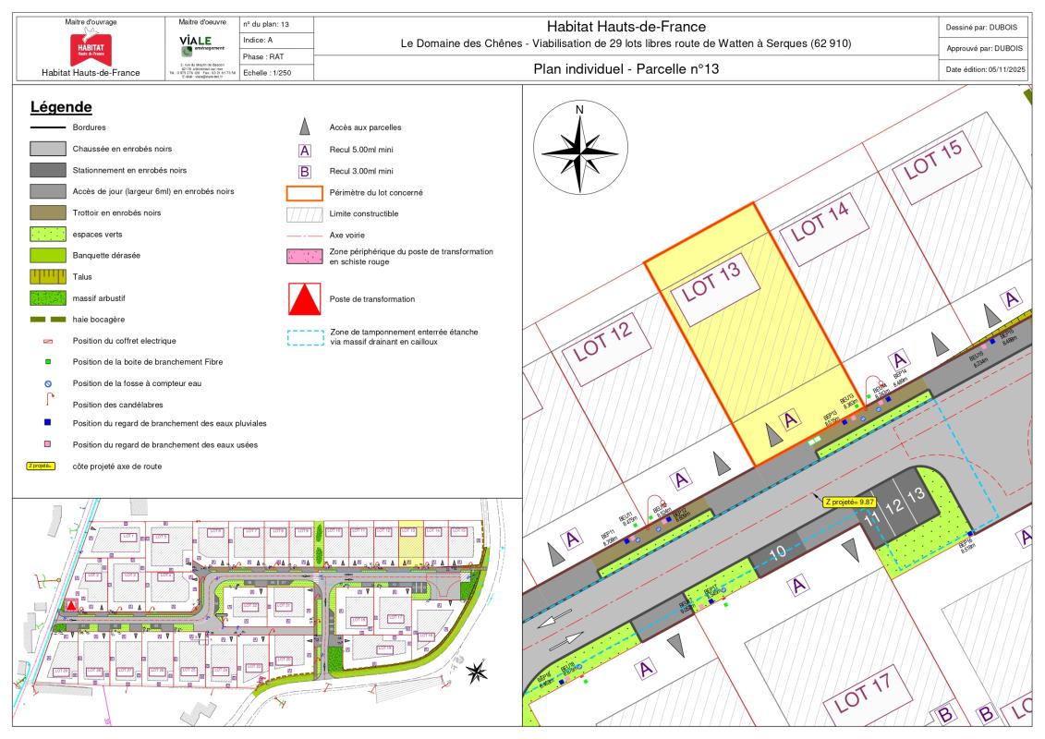Click the blue eaux pluviales legend square
This screenshot has height=739, width=1045.
coord(47,422)
